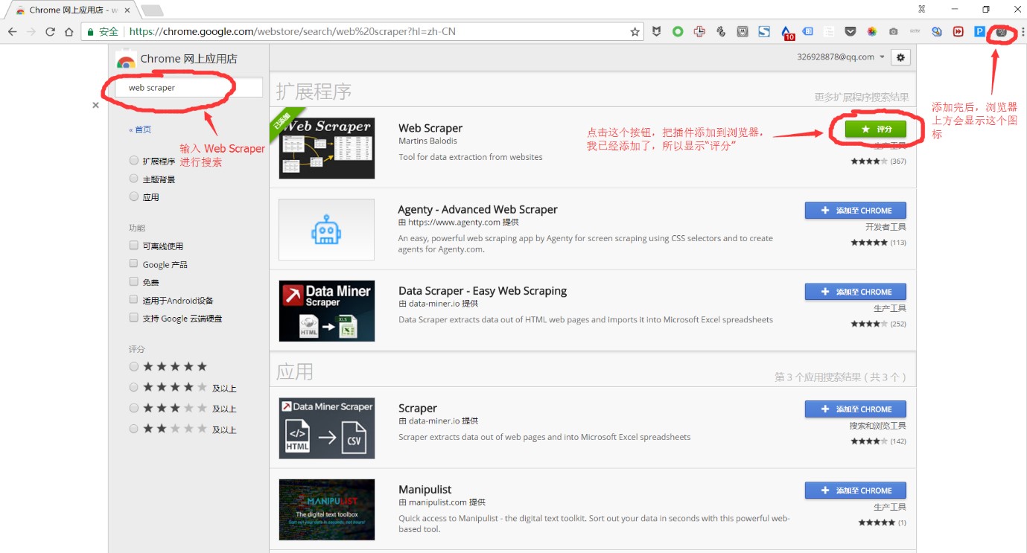
Task: Open the web store settings gear
Action: click(x=900, y=57)
